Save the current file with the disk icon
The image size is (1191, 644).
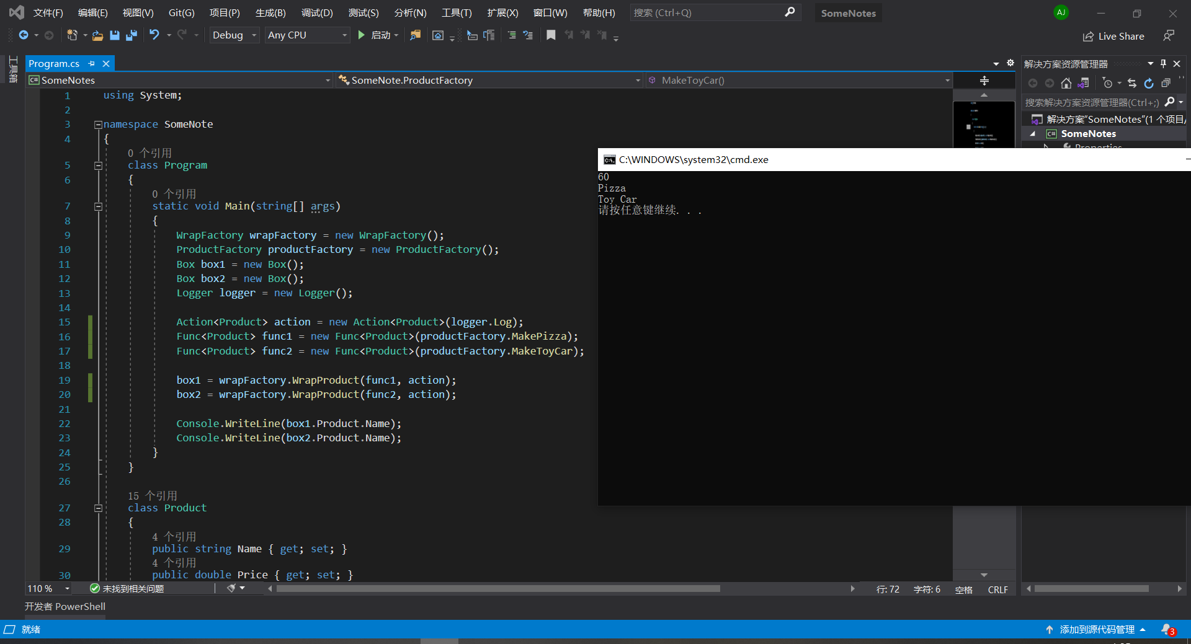tap(115, 35)
